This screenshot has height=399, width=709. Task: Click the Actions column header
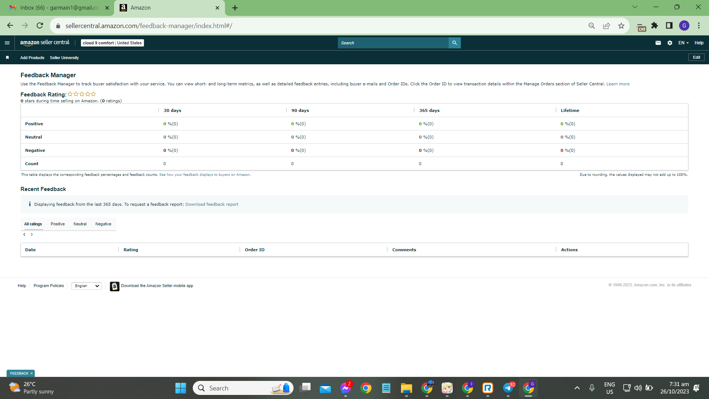click(569, 250)
